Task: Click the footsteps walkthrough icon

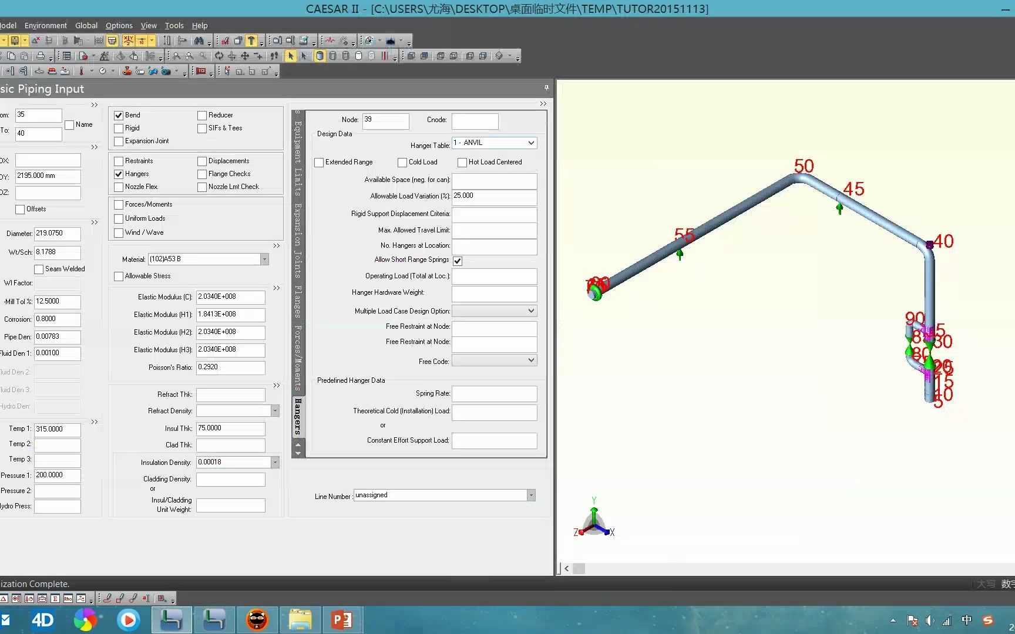Action: (274, 56)
